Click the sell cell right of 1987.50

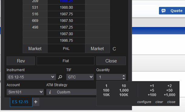click(x=97, y=21)
